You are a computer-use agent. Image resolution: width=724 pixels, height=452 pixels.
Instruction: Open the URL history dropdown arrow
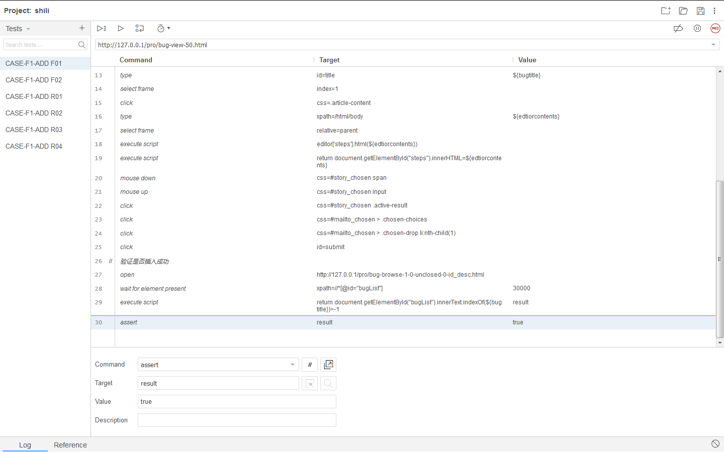click(x=714, y=44)
